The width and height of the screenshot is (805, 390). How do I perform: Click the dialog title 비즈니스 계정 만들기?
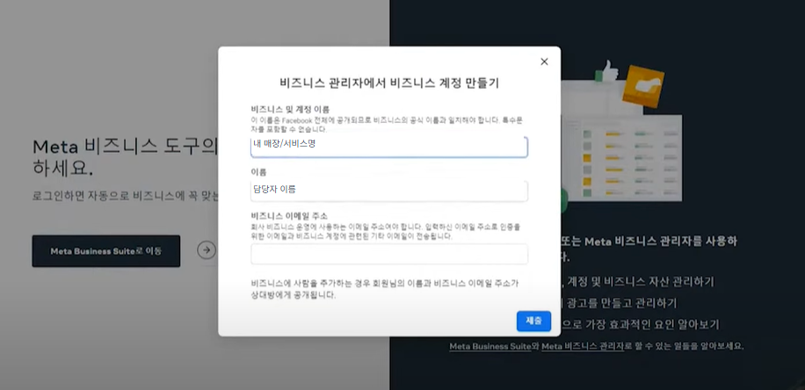(389, 83)
